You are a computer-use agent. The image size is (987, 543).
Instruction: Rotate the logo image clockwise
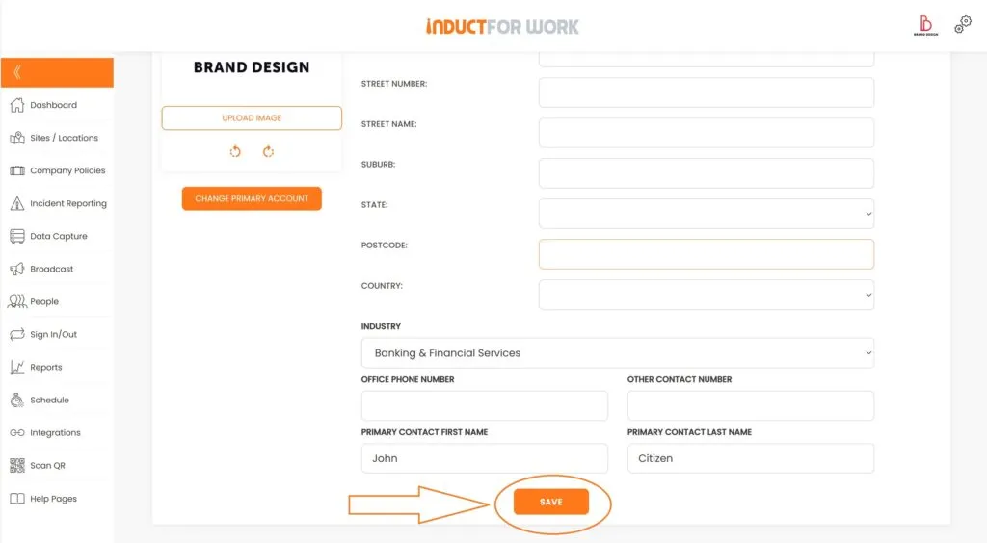tap(268, 151)
